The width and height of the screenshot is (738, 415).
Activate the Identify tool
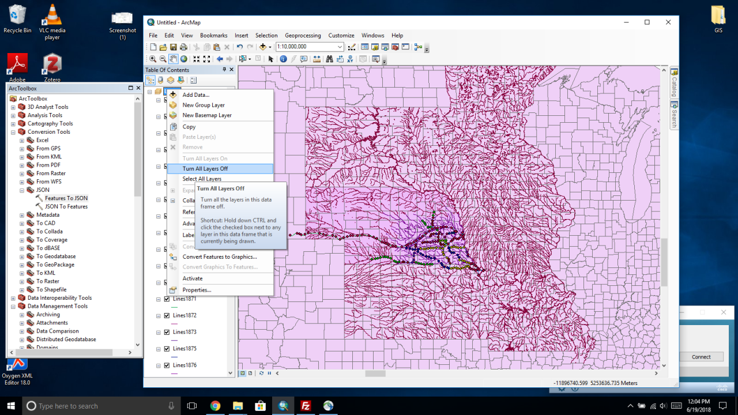283,59
